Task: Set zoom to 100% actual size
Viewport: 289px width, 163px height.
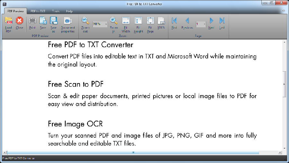Action: (161, 21)
